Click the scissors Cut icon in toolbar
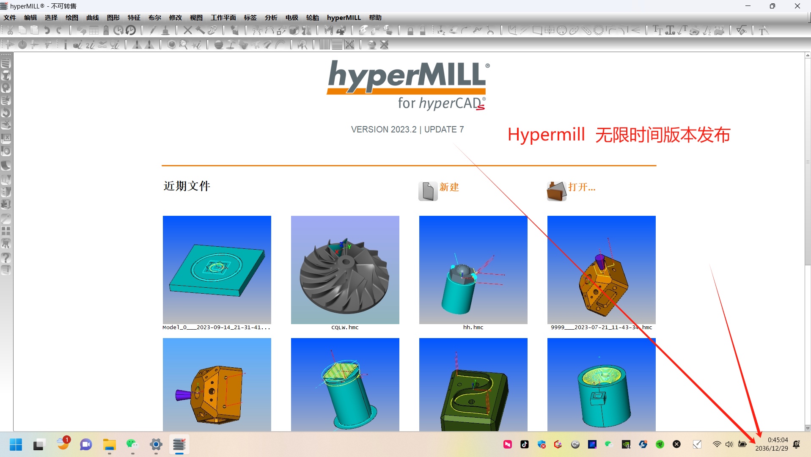The height and width of the screenshot is (457, 811). pos(10,30)
